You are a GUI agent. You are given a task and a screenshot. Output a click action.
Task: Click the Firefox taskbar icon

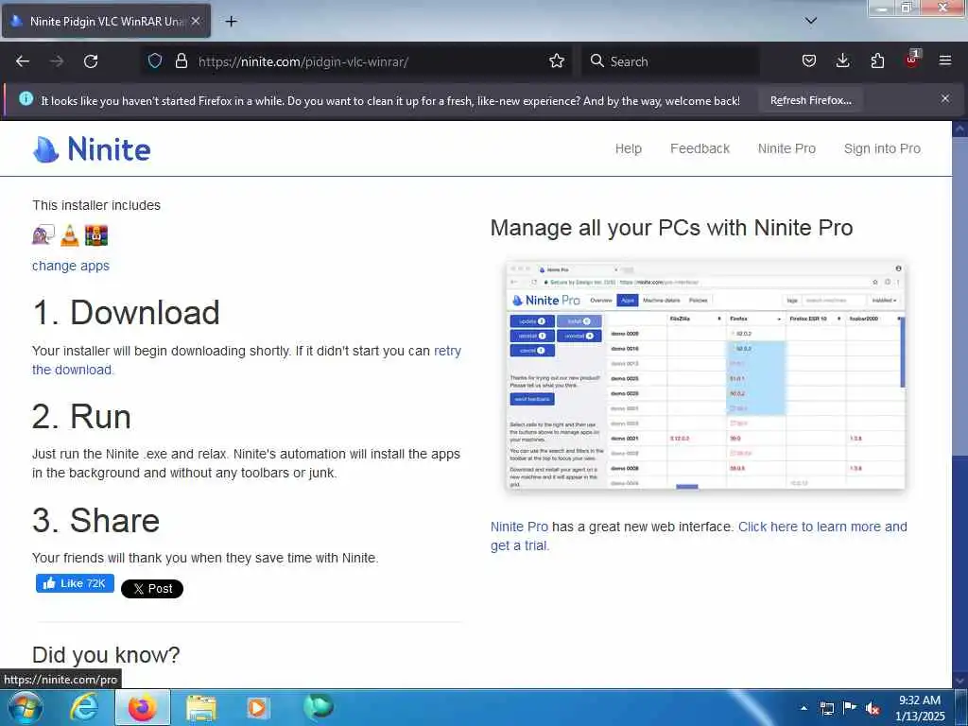click(142, 707)
